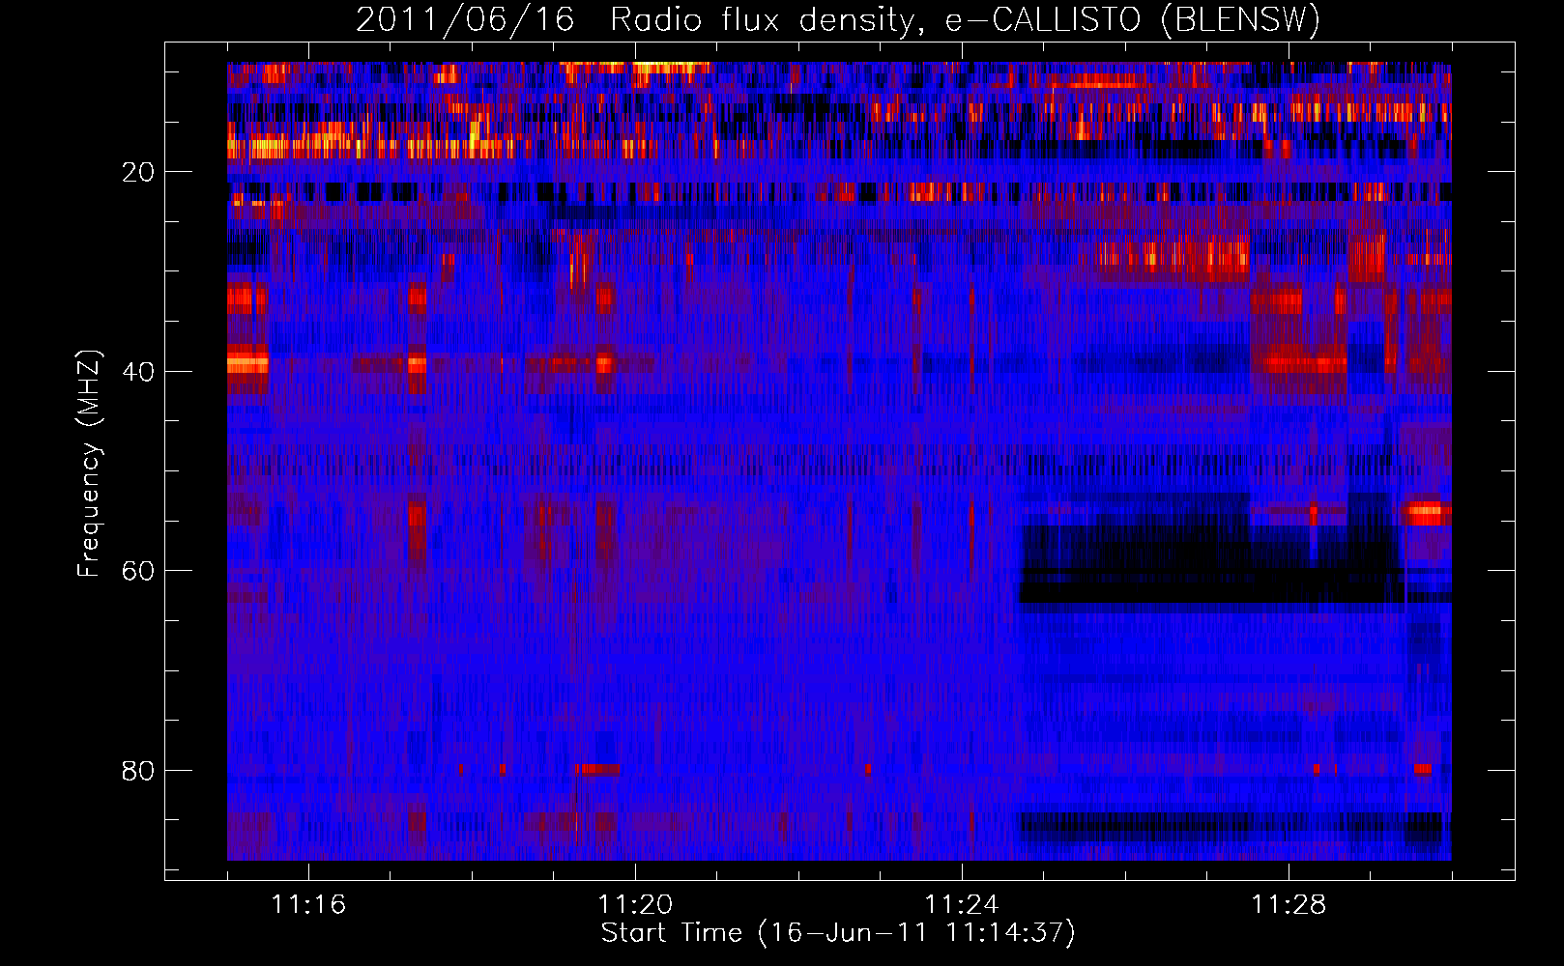This screenshot has width=1564, height=966.
Task: Click the 'Start Time (16-Jun-11 11:14:37)' label
Action: pos(838,933)
